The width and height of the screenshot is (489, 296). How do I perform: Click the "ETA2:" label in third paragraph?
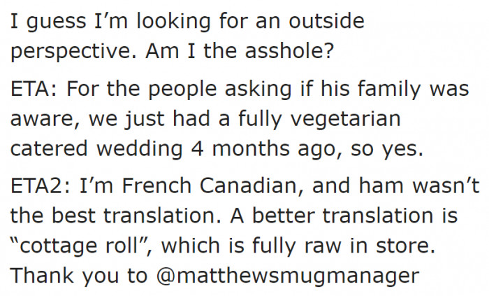[41, 185]
